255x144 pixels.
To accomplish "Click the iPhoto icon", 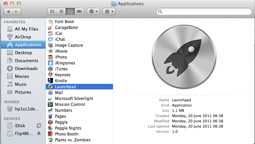I will 51,57.
